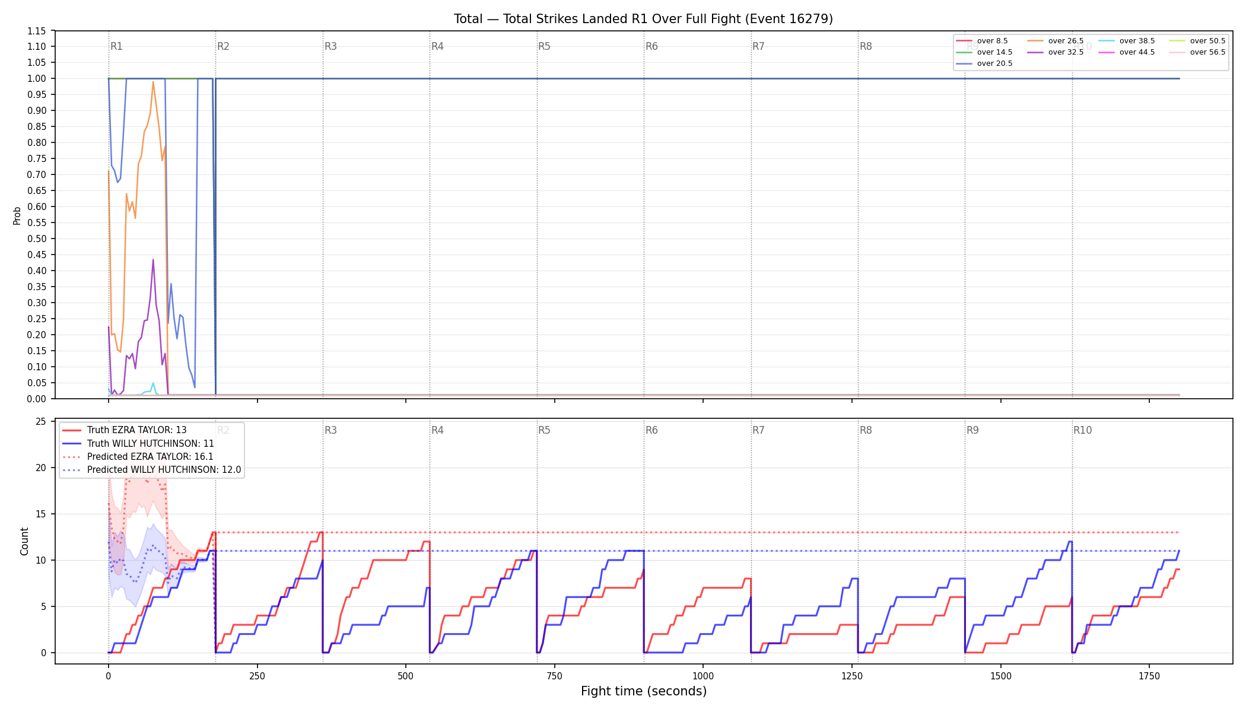Click the solid blue swatch for Truth WILLY HUTCHINSON
Viewport: 1246px width, 712px height.
click(72, 443)
